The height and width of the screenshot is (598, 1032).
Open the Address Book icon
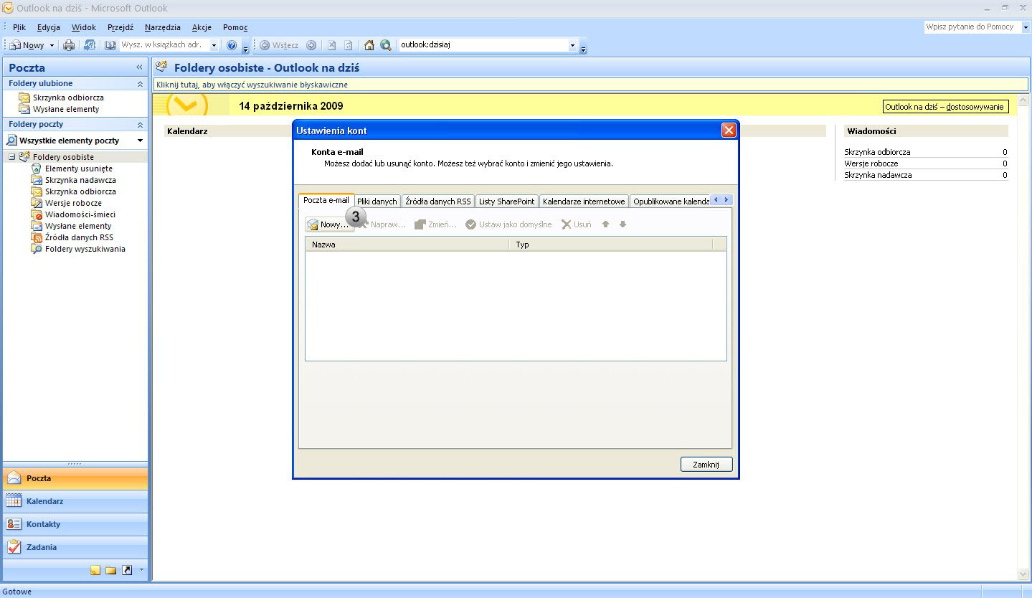[x=110, y=45]
